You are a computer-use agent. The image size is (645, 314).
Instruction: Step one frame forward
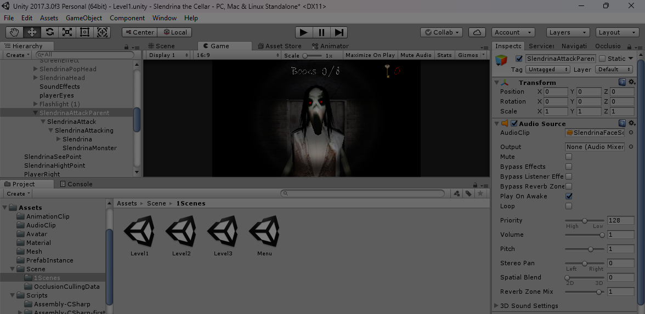[339, 32]
